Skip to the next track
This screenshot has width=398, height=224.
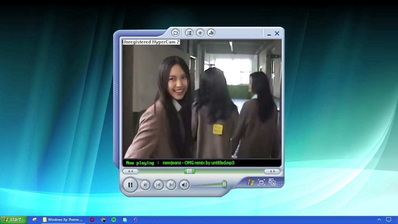coord(171,185)
